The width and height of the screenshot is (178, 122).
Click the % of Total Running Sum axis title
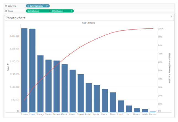tap(169, 68)
